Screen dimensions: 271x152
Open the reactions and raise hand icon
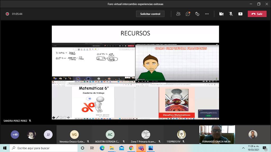pos(197,14)
